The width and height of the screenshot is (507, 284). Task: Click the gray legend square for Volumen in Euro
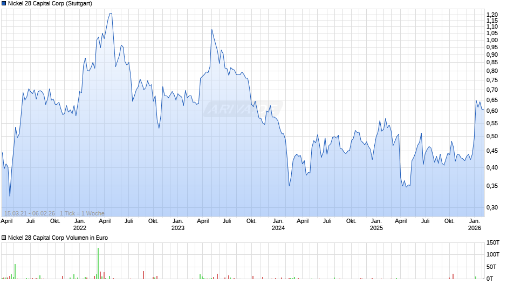click(x=4, y=238)
